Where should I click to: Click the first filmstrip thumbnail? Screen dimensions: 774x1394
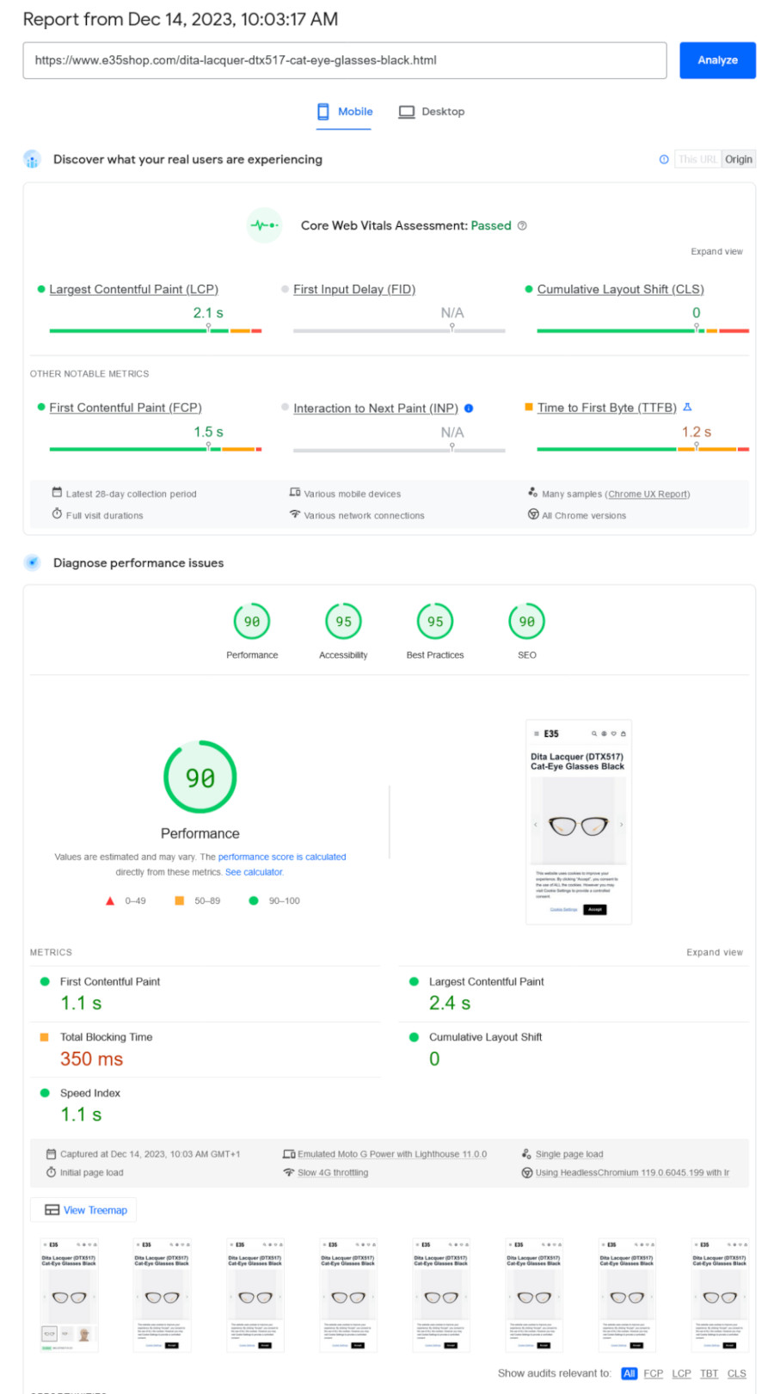click(69, 1295)
